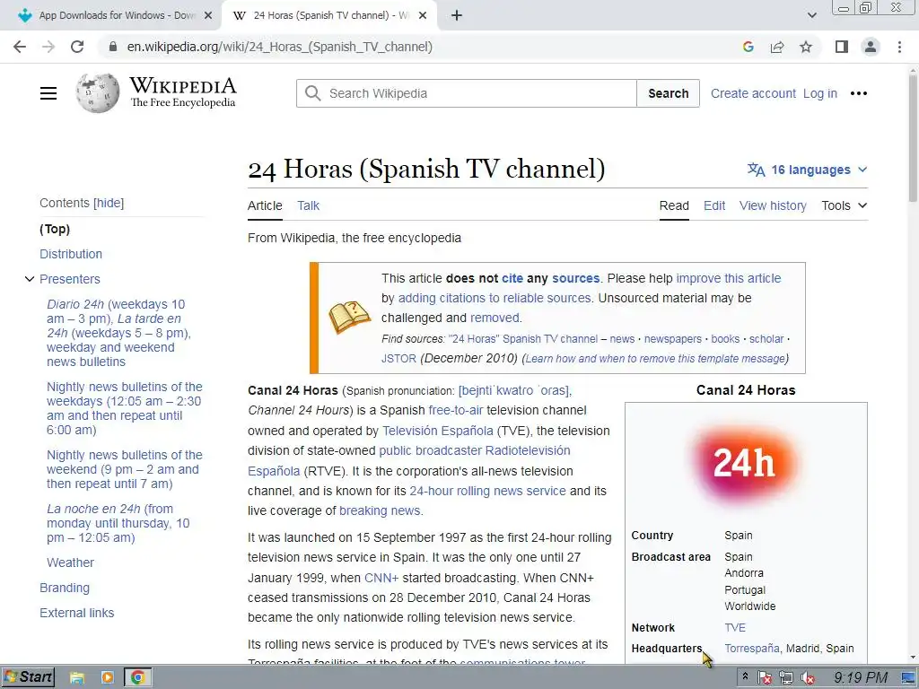Click the network tray icon
This screenshot has width=919, height=689.
tap(786, 678)
